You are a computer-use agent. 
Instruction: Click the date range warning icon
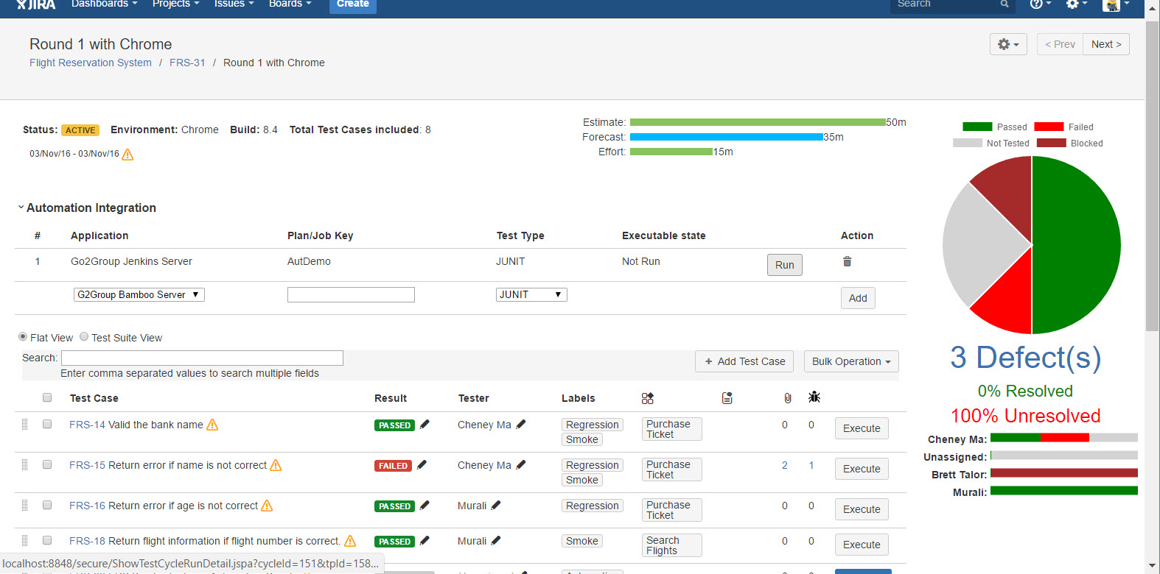click(x=127, y=155)
